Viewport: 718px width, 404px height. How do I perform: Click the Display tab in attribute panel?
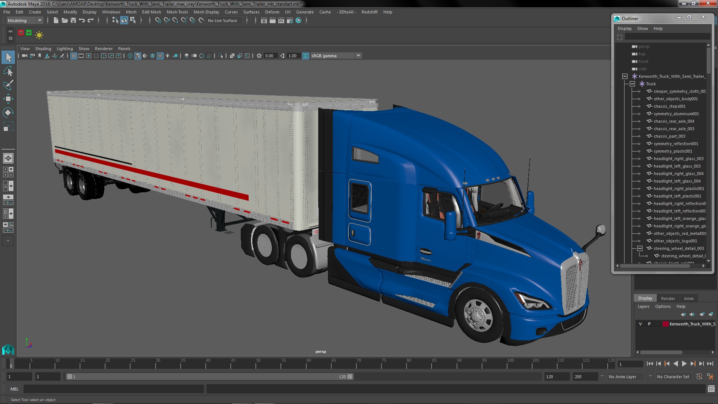(645, 298)
